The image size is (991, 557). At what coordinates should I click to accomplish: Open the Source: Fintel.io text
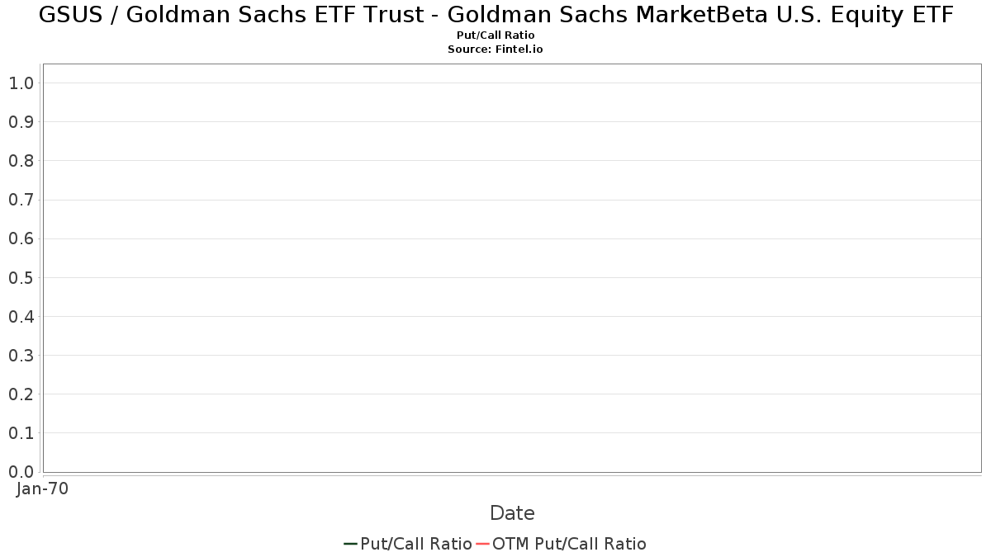495,50
